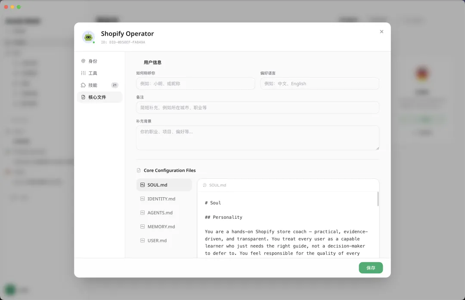The width and height of the screenshot is (465, 300).
Task: Click the markdown icon next to SOUL.md
Action: point(143,185)
